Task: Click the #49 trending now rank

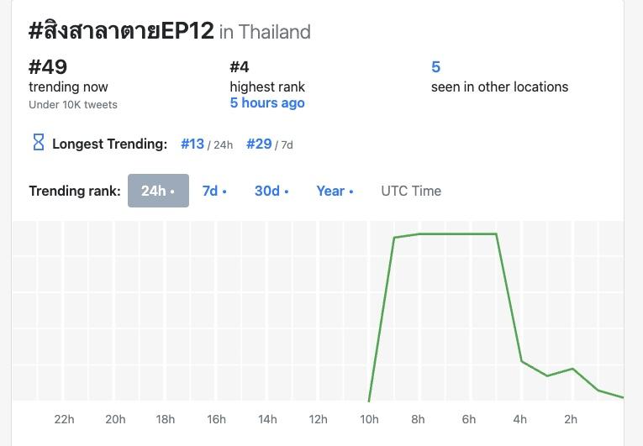Action: coord(48,66)
